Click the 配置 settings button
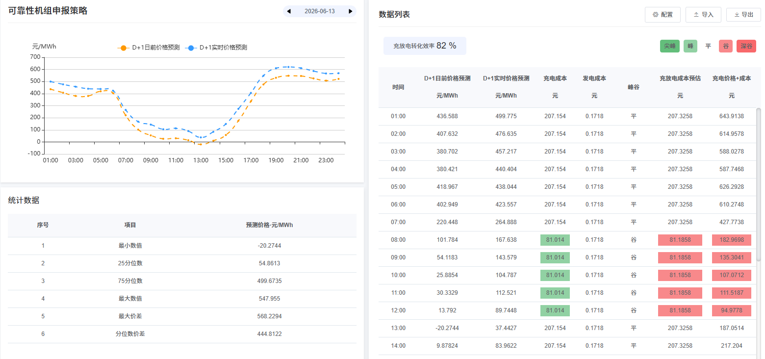The width and height of the screenshot is (765, 359). [x=663, y=15]
